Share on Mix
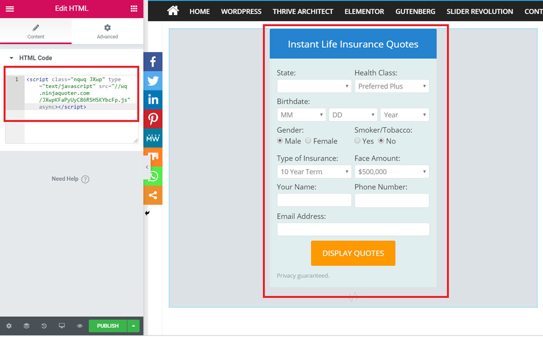The height and width of the screenshot is (337, 543). 156,157
